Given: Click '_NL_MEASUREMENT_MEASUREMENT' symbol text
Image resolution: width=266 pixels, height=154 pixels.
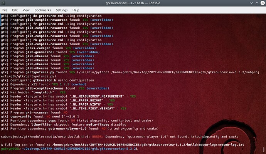Looking at the screenshot, I should click(97, 96).
